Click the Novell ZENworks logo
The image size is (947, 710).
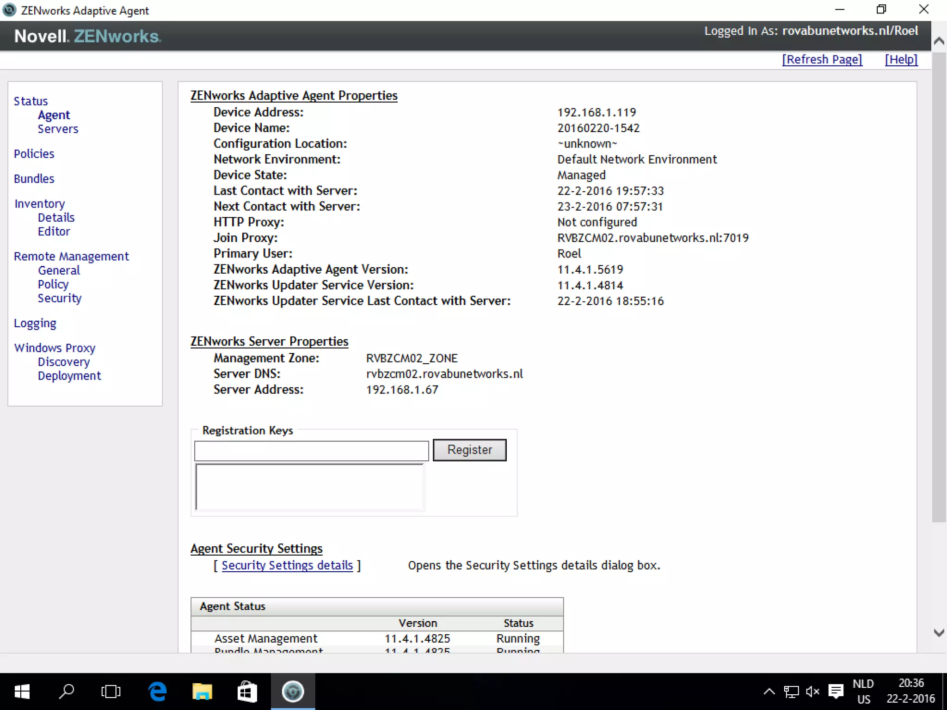[87, 36]
